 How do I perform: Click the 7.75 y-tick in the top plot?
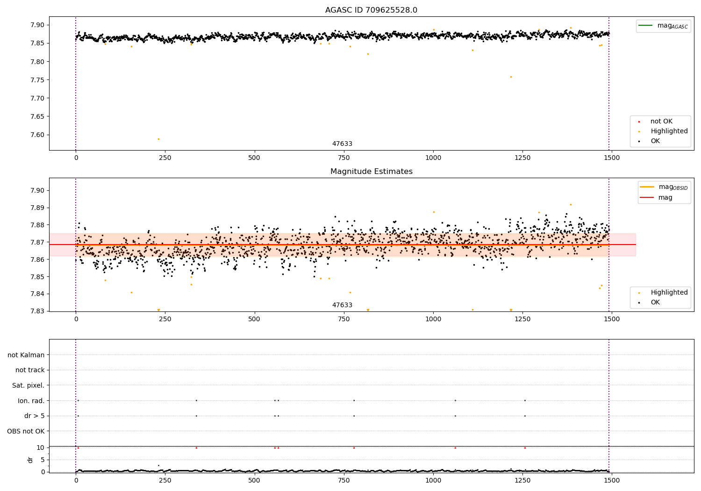click(x=36, y=80)
